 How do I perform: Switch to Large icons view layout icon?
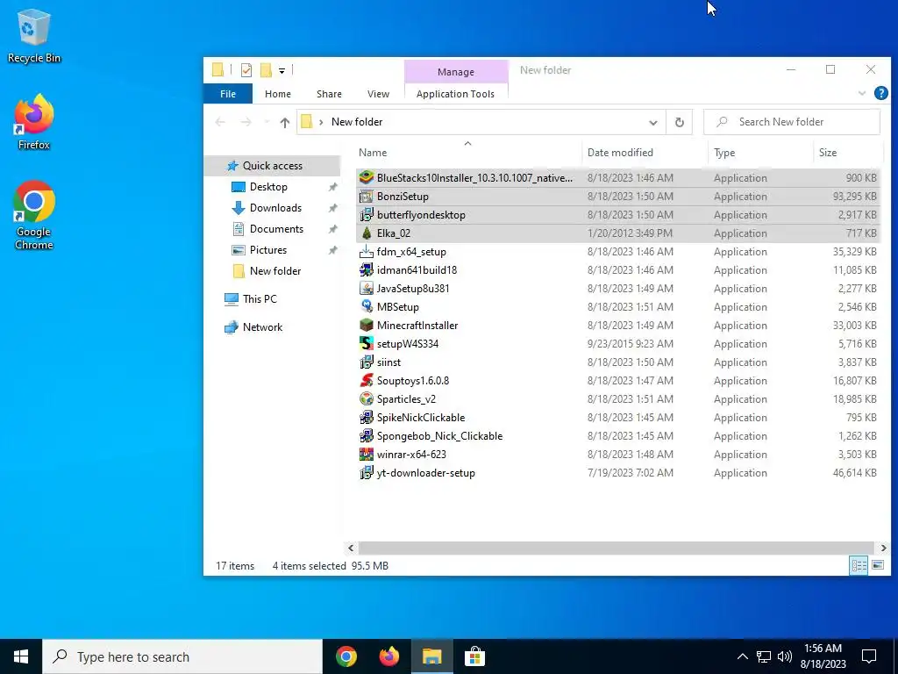[877, 565]
